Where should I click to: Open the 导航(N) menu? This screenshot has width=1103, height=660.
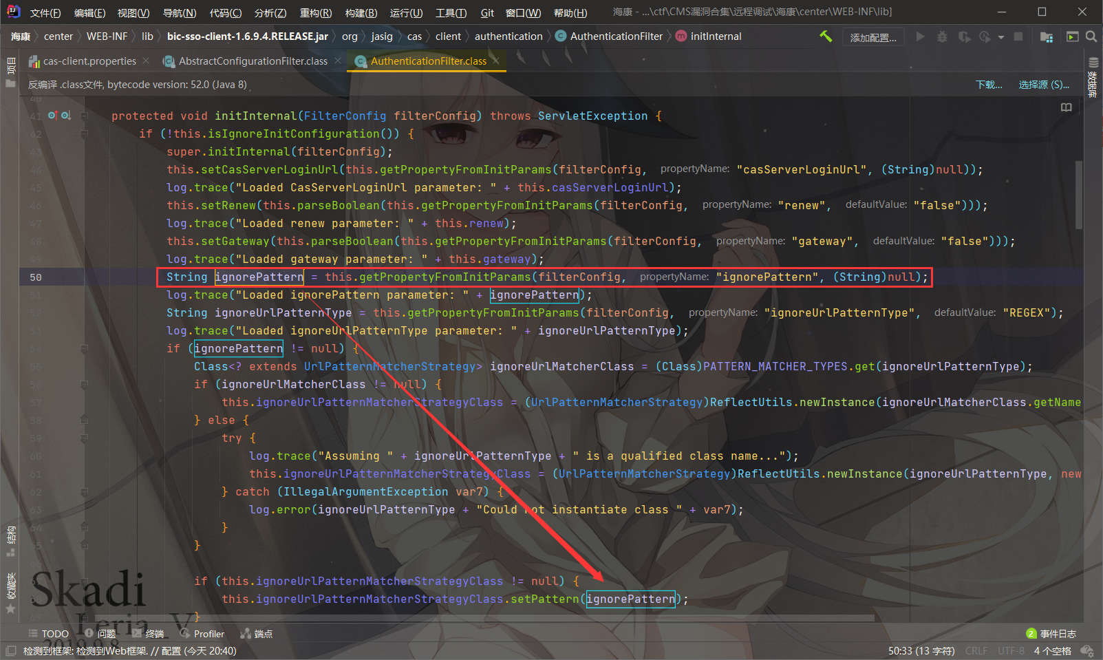click(x=180, y=12)
